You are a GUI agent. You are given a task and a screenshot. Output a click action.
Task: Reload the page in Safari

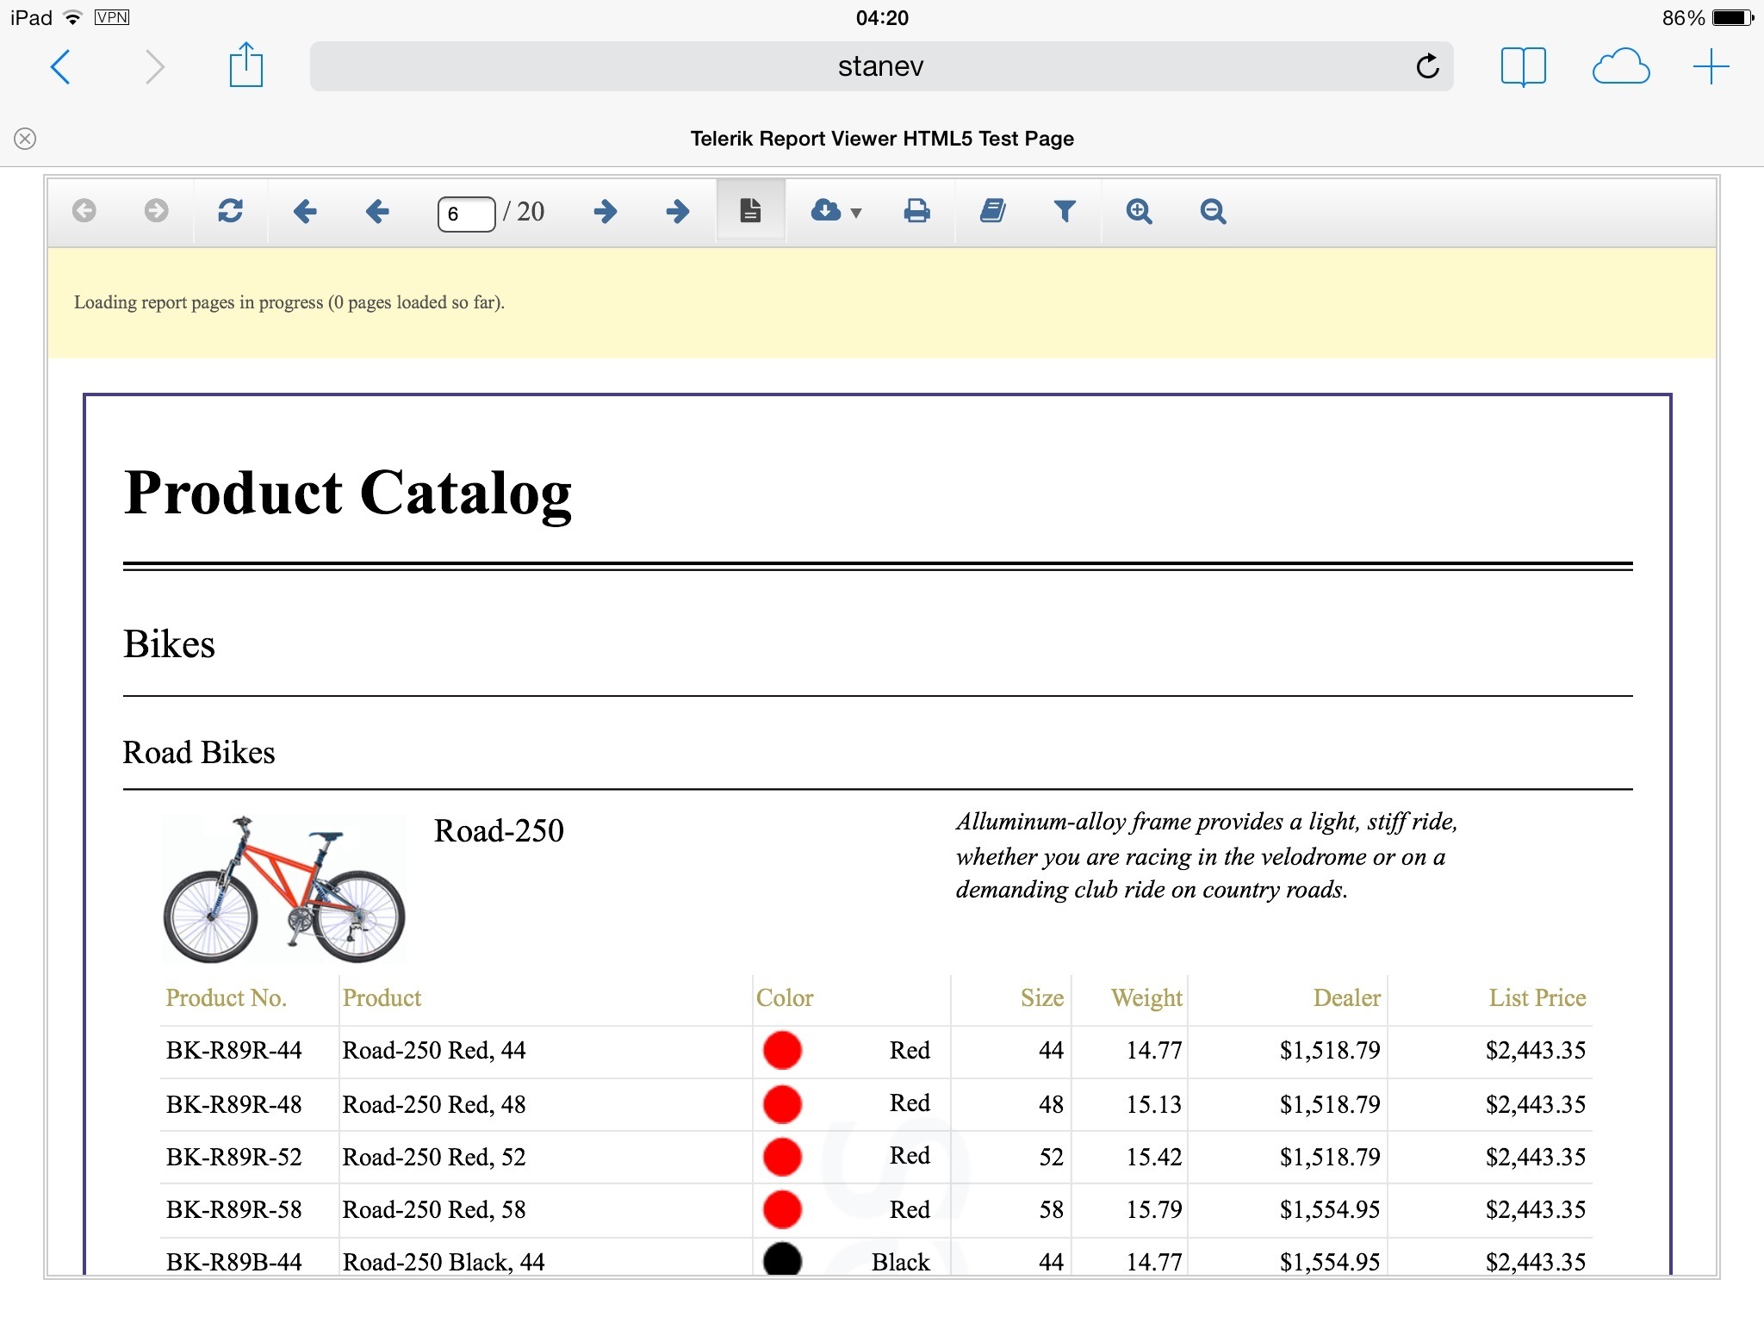click(1427, 66)
